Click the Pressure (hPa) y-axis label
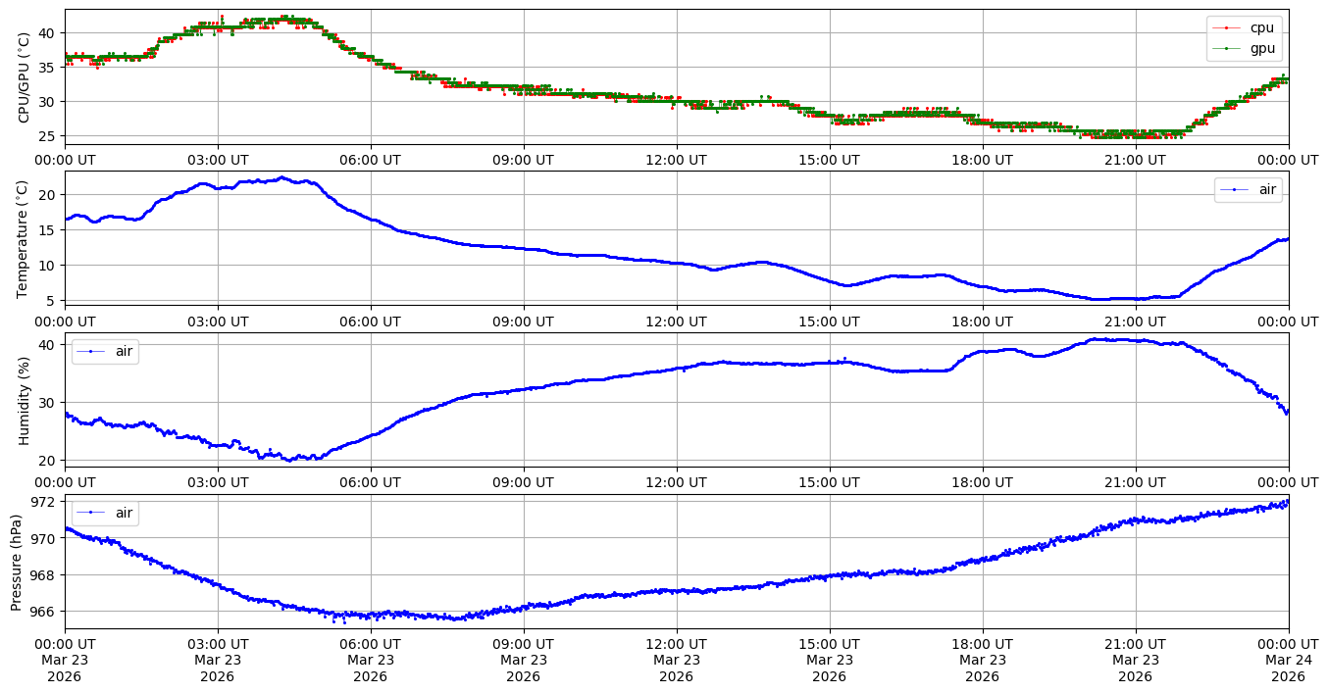Image resolution: width=1328 pixels, height=693 pixels. (x=17, y=562)
